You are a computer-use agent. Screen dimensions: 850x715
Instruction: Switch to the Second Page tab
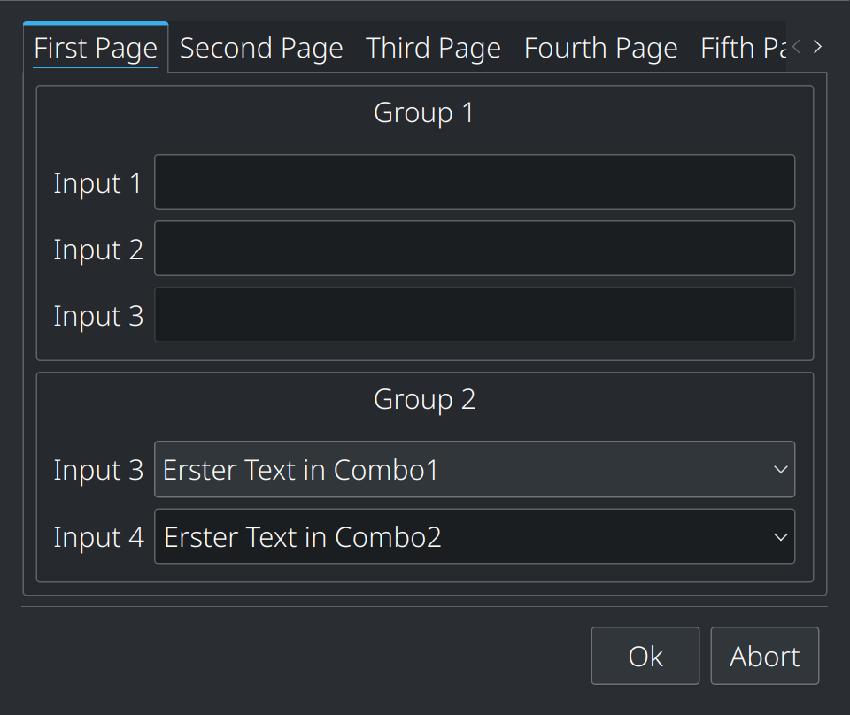(261, 48)
